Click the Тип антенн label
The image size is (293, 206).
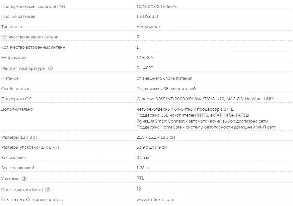tap(13, 27)
